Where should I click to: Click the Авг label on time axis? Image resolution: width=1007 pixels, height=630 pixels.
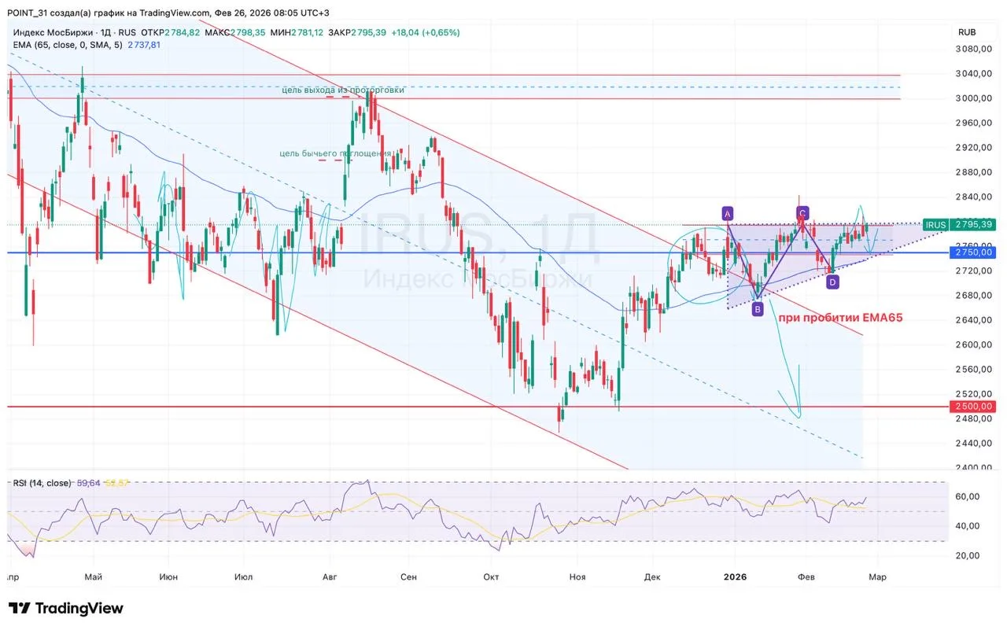(330, 577)
